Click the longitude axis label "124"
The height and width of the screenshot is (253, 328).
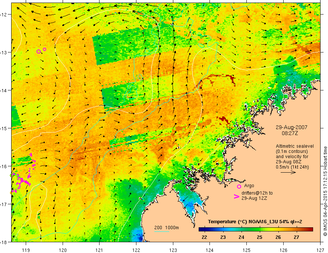(209, 250)
